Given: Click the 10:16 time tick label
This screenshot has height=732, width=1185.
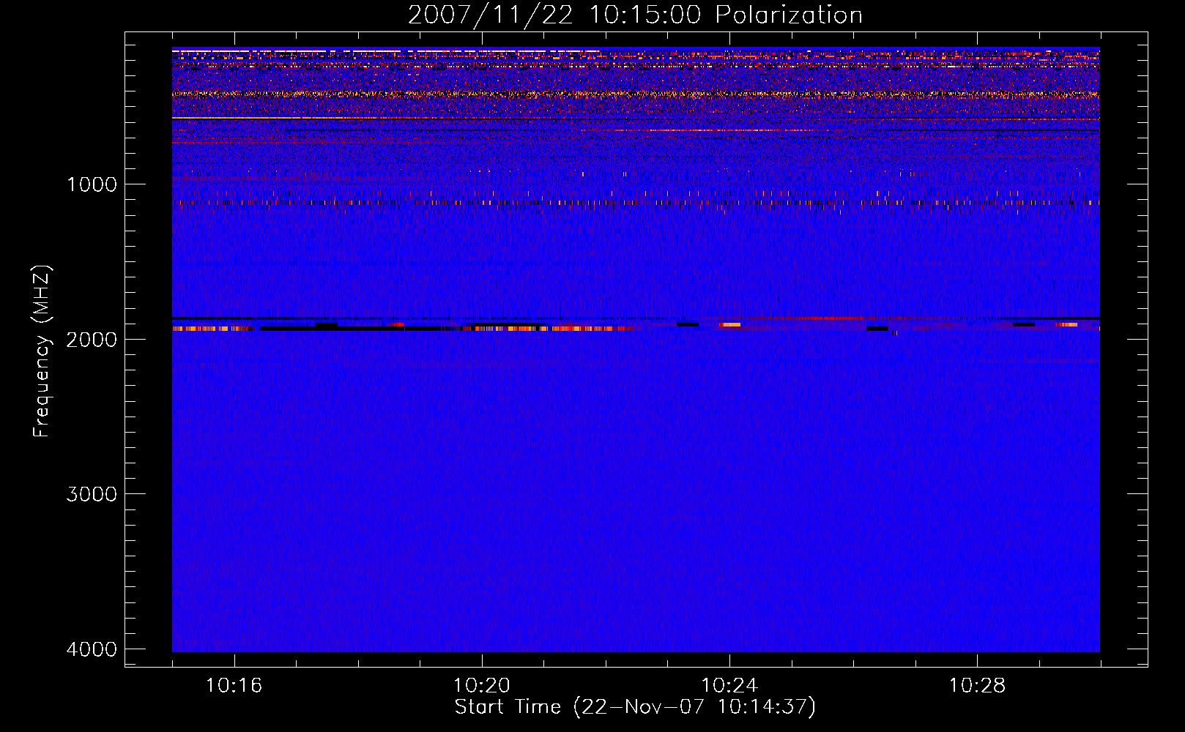Looking at the screenshot, I should click(x=234, y=686).
